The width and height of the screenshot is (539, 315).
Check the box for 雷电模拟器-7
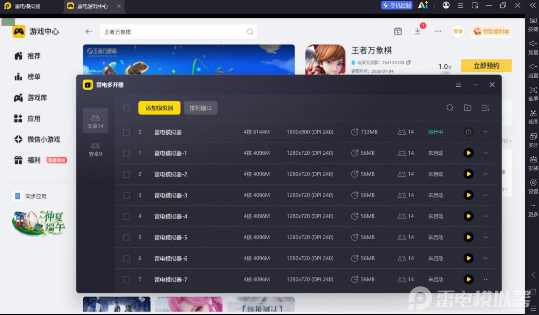coord(126,279)
